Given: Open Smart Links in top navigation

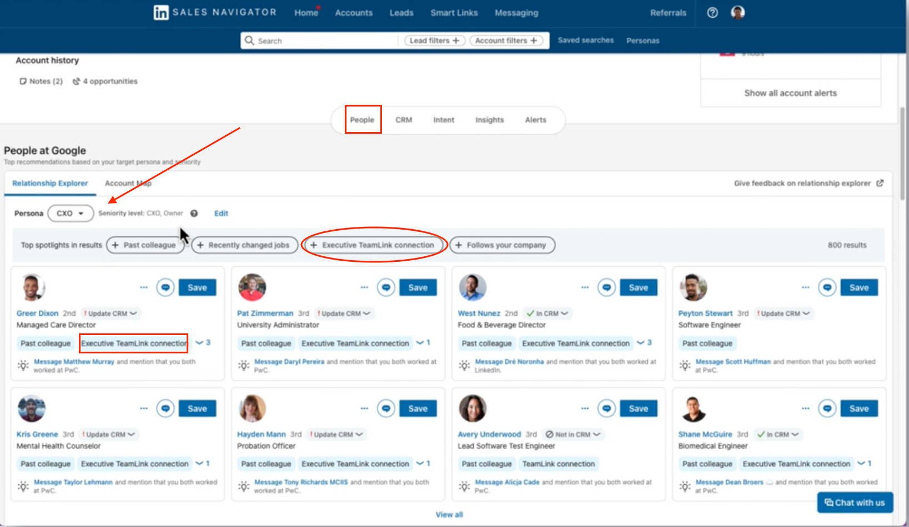Looking at the screenshot, I should coord(454,13).
